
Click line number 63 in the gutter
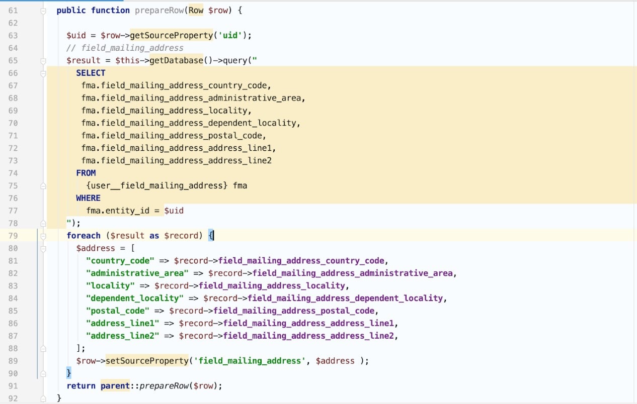tap(13, 36)
